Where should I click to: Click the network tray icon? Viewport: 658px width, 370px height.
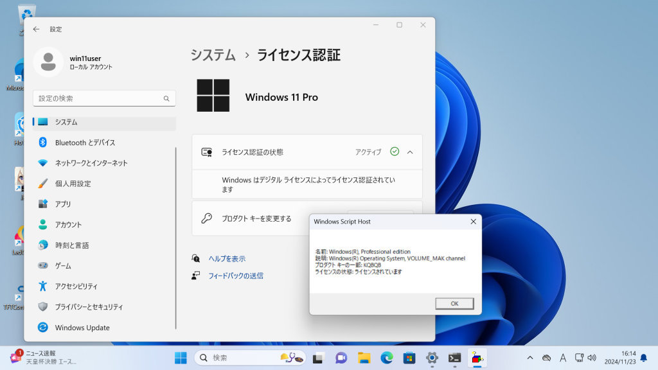point(579,358)
